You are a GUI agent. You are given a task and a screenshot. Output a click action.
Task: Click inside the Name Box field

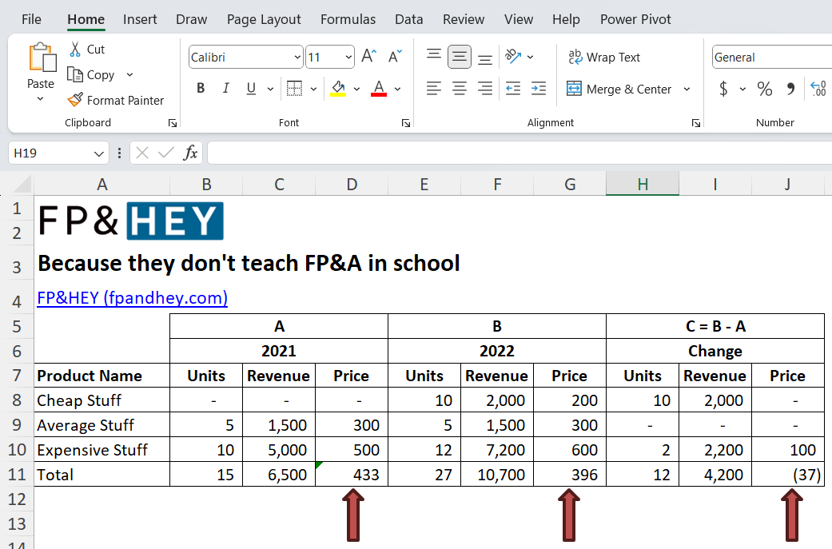(48, 152)
